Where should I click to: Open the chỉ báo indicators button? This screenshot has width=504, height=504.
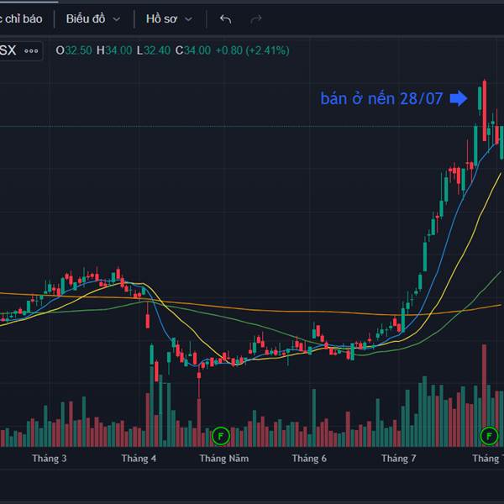pos(21,19)
